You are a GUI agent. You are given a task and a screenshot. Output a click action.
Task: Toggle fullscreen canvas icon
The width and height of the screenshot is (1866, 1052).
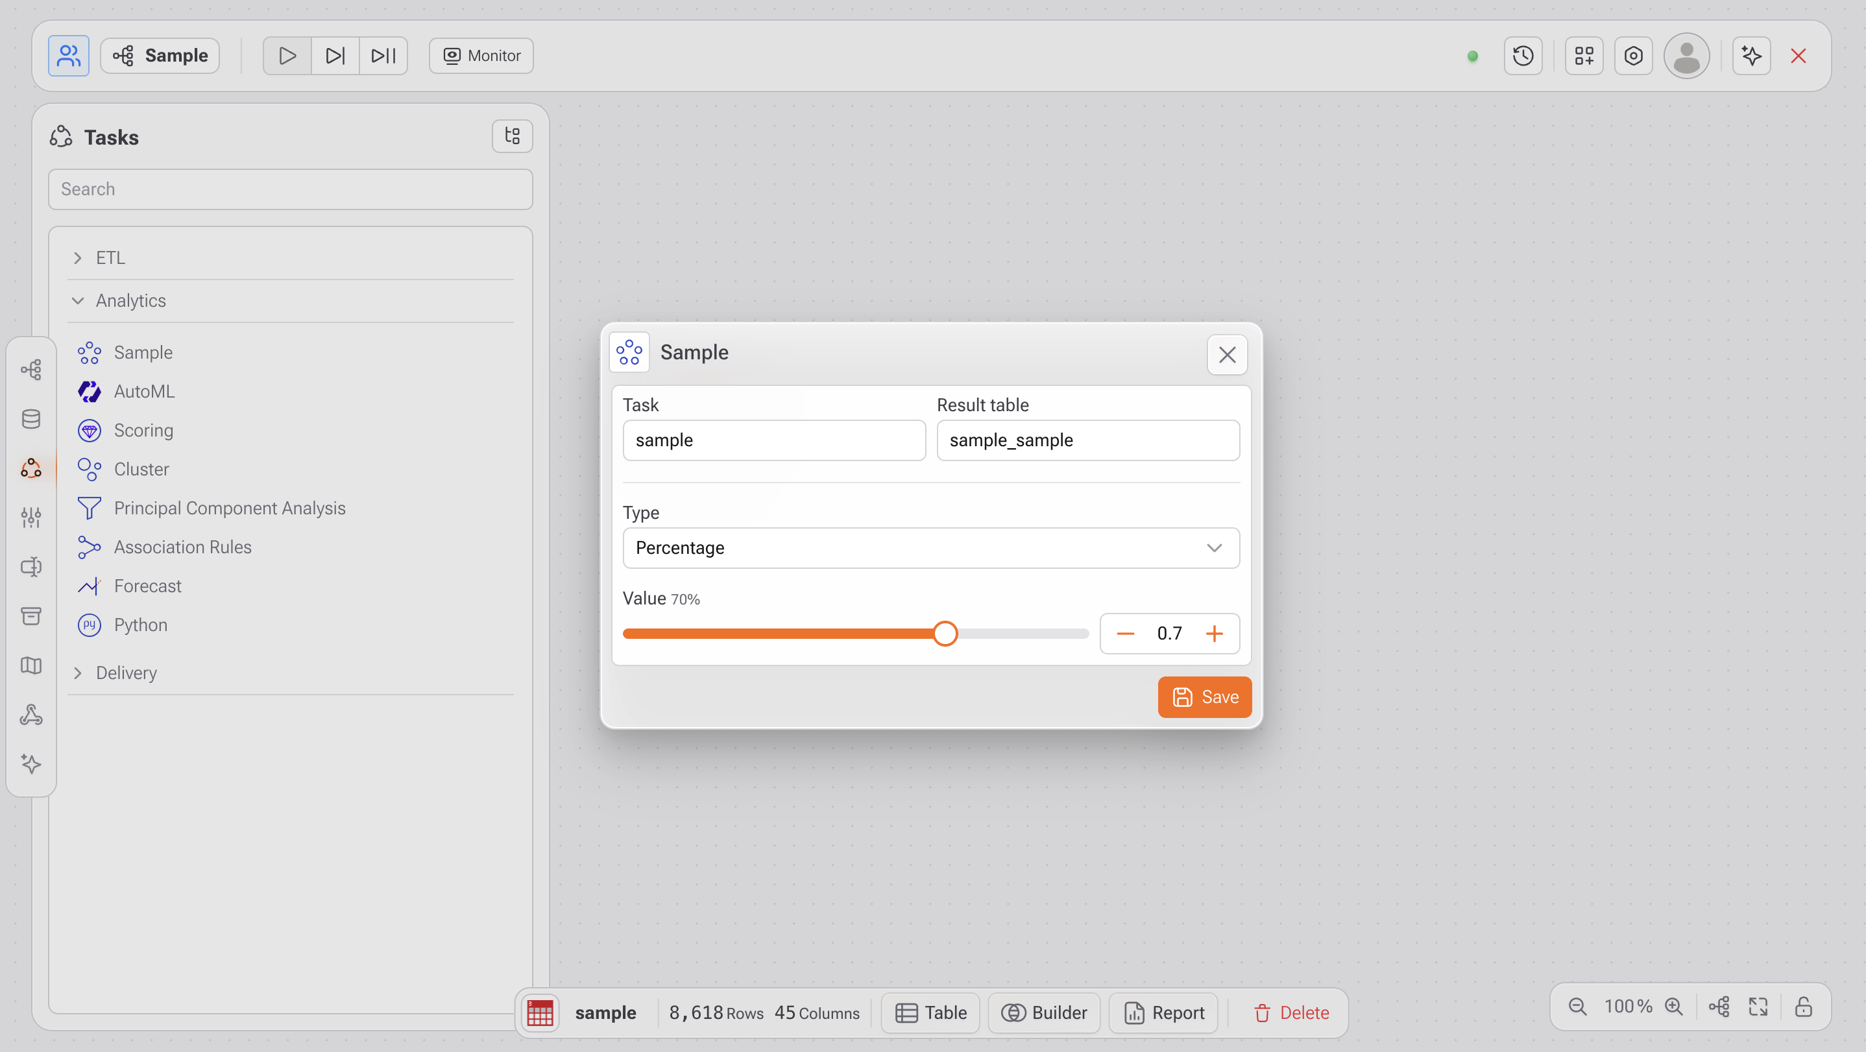[x=1758, y=1007]
